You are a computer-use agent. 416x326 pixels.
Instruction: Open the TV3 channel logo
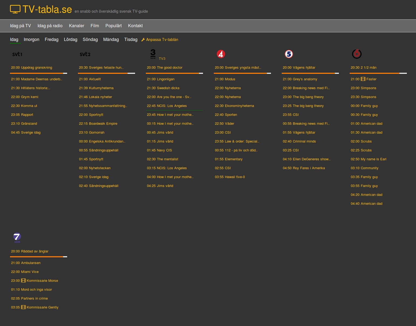point(153,54)
